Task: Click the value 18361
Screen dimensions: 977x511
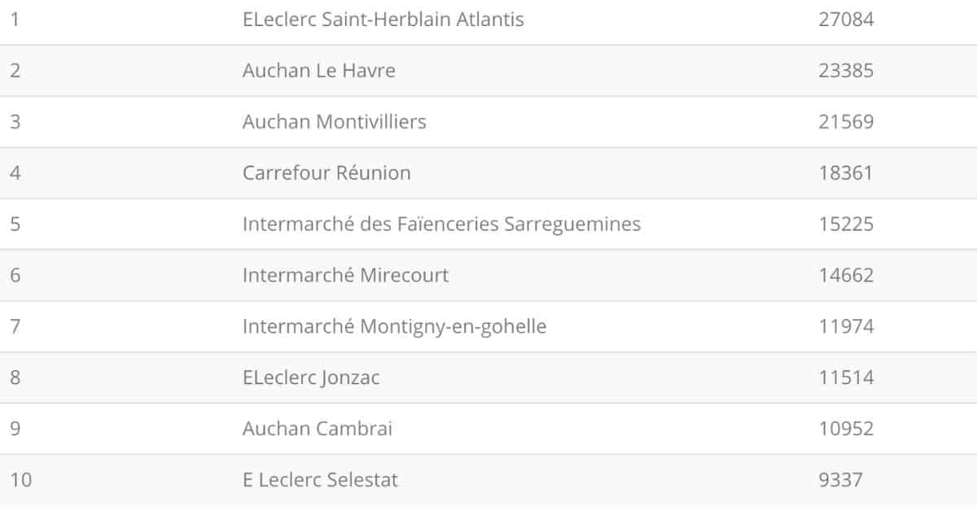Action: pos(845,173)
